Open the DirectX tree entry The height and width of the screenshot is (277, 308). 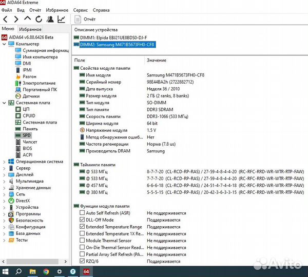point(23,201)
